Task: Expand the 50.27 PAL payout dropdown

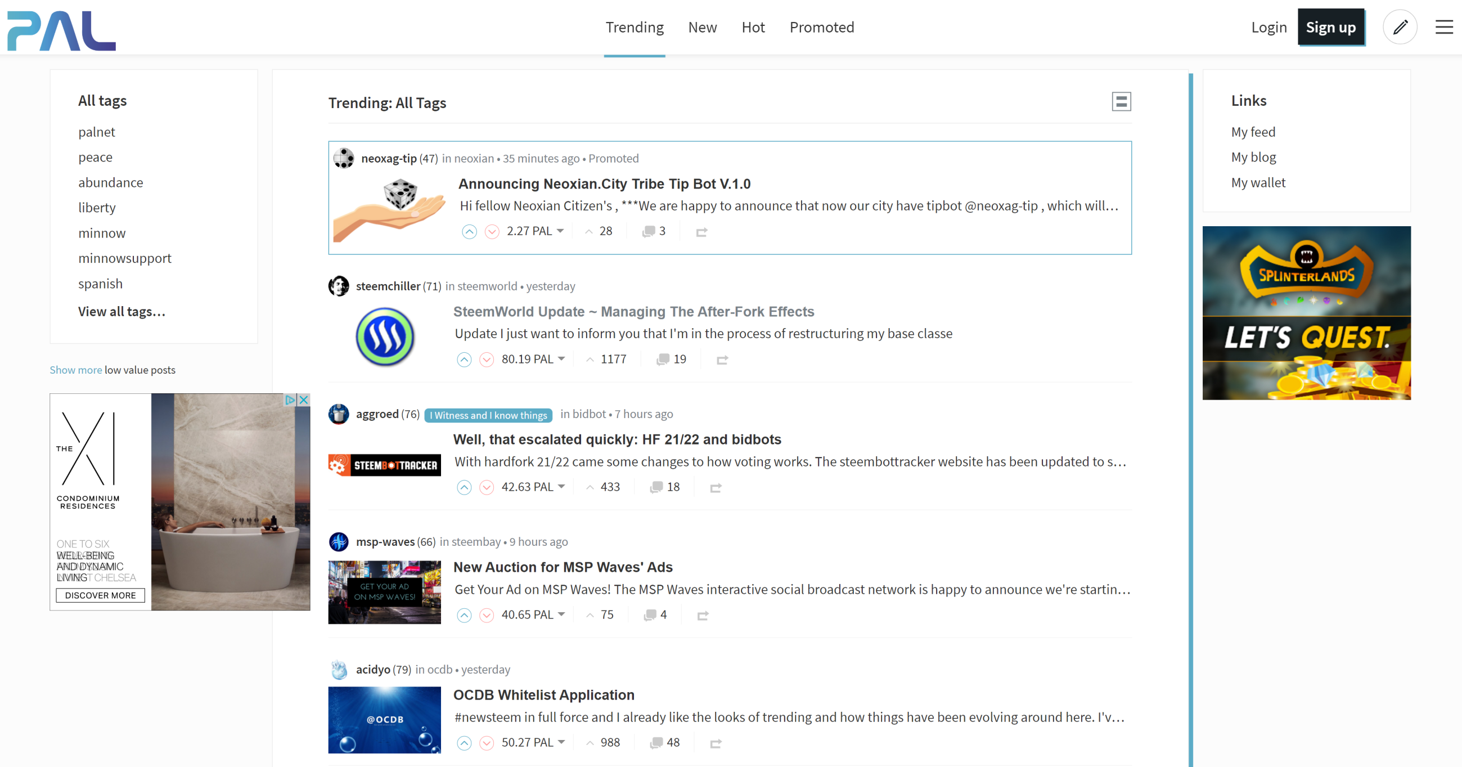Action: click(533, 743)
